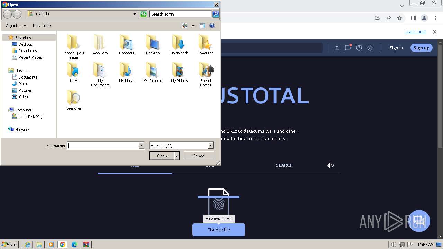Expand the path arrow before admin
Viewport: 443px width, 249px height.
click(36, 14)
